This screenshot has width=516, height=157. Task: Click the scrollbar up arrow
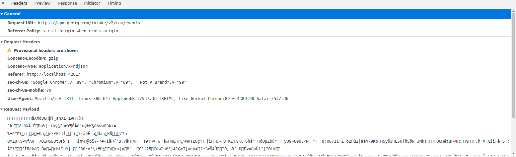tap(514, 11)
